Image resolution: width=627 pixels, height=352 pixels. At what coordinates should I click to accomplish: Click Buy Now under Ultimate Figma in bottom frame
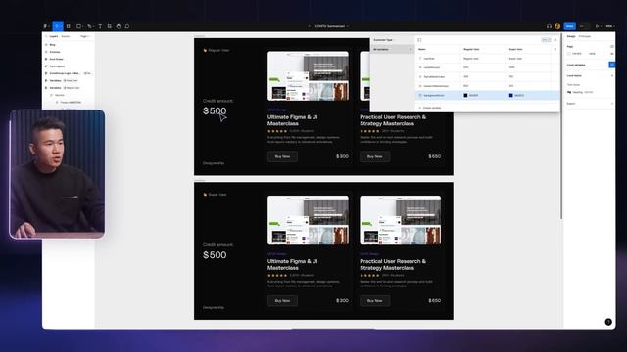tap(282, 300)
